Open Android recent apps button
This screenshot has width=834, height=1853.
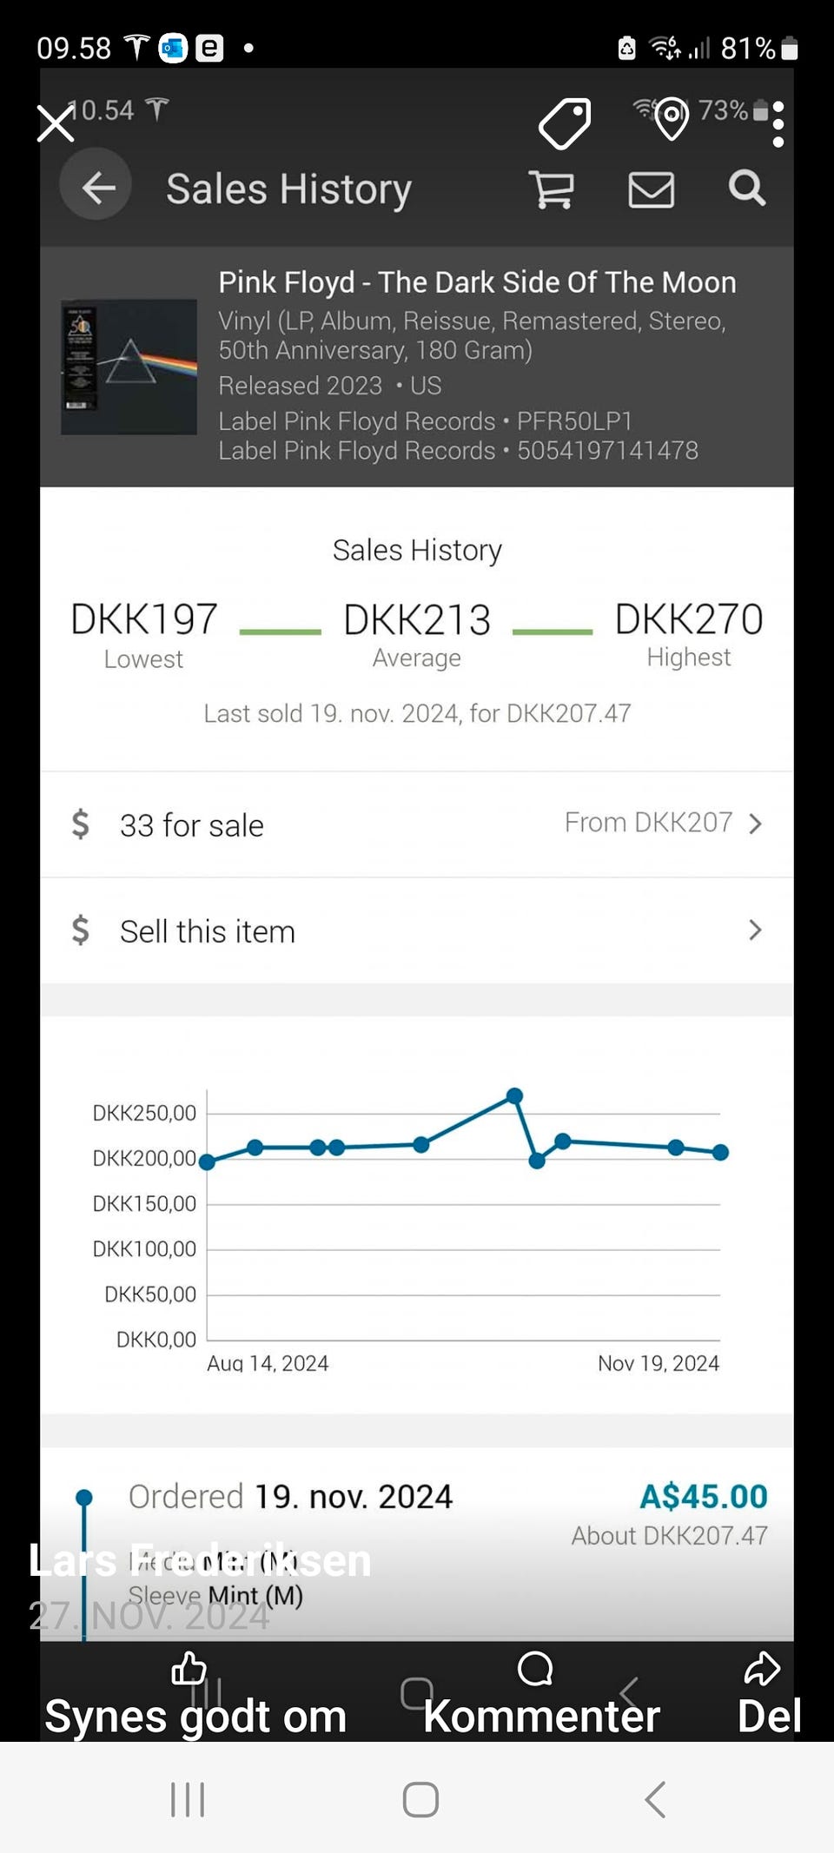coord(188,1799)
